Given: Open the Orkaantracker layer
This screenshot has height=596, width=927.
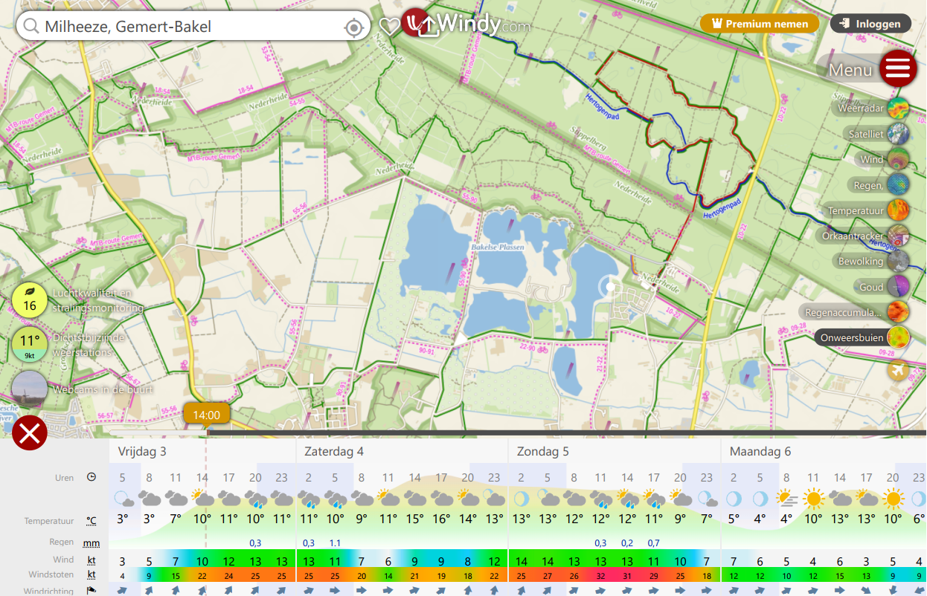Looking at the screenshot, I should [898, 236].
